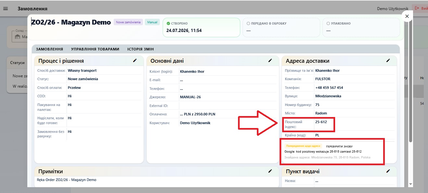Click the E-mail value in Основні дані
The height and width of the screenshot is (193, 428).
[x=182, y=80]
